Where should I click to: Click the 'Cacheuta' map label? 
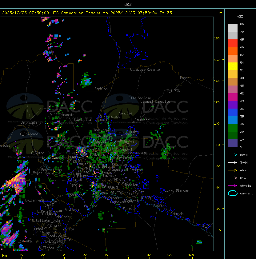[53, 173]
